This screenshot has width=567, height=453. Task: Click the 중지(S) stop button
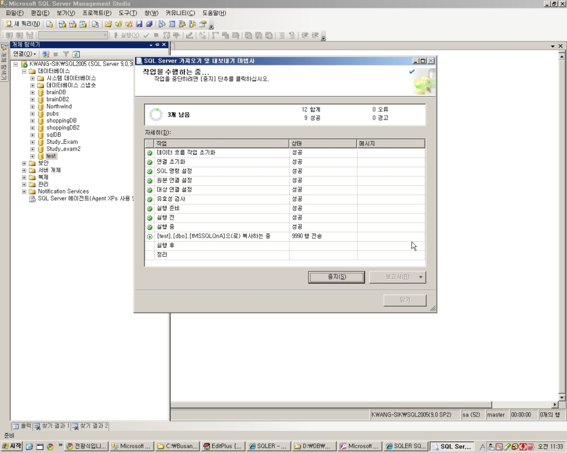tap(336, 277)
